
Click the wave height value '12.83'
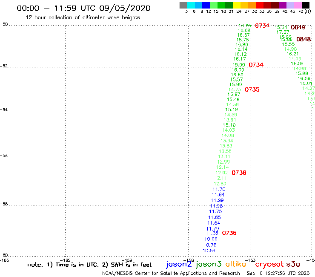[220, 184]
